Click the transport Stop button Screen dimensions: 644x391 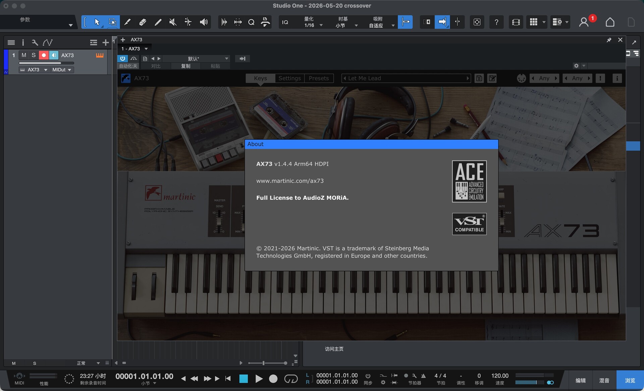pyautogui.click(x=244, y=379)
